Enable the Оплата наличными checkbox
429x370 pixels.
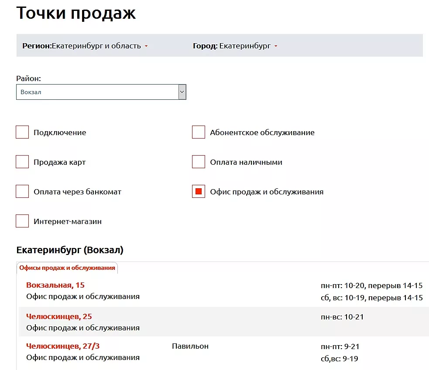(x=199, y=162)
